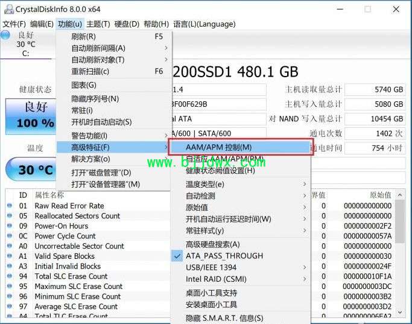412x324 pixels.
Task: Toggle 自适应 AAM/APM(PM) option
Action: (241, 159)
